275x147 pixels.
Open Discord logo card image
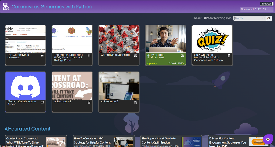(x=26, y=86)
